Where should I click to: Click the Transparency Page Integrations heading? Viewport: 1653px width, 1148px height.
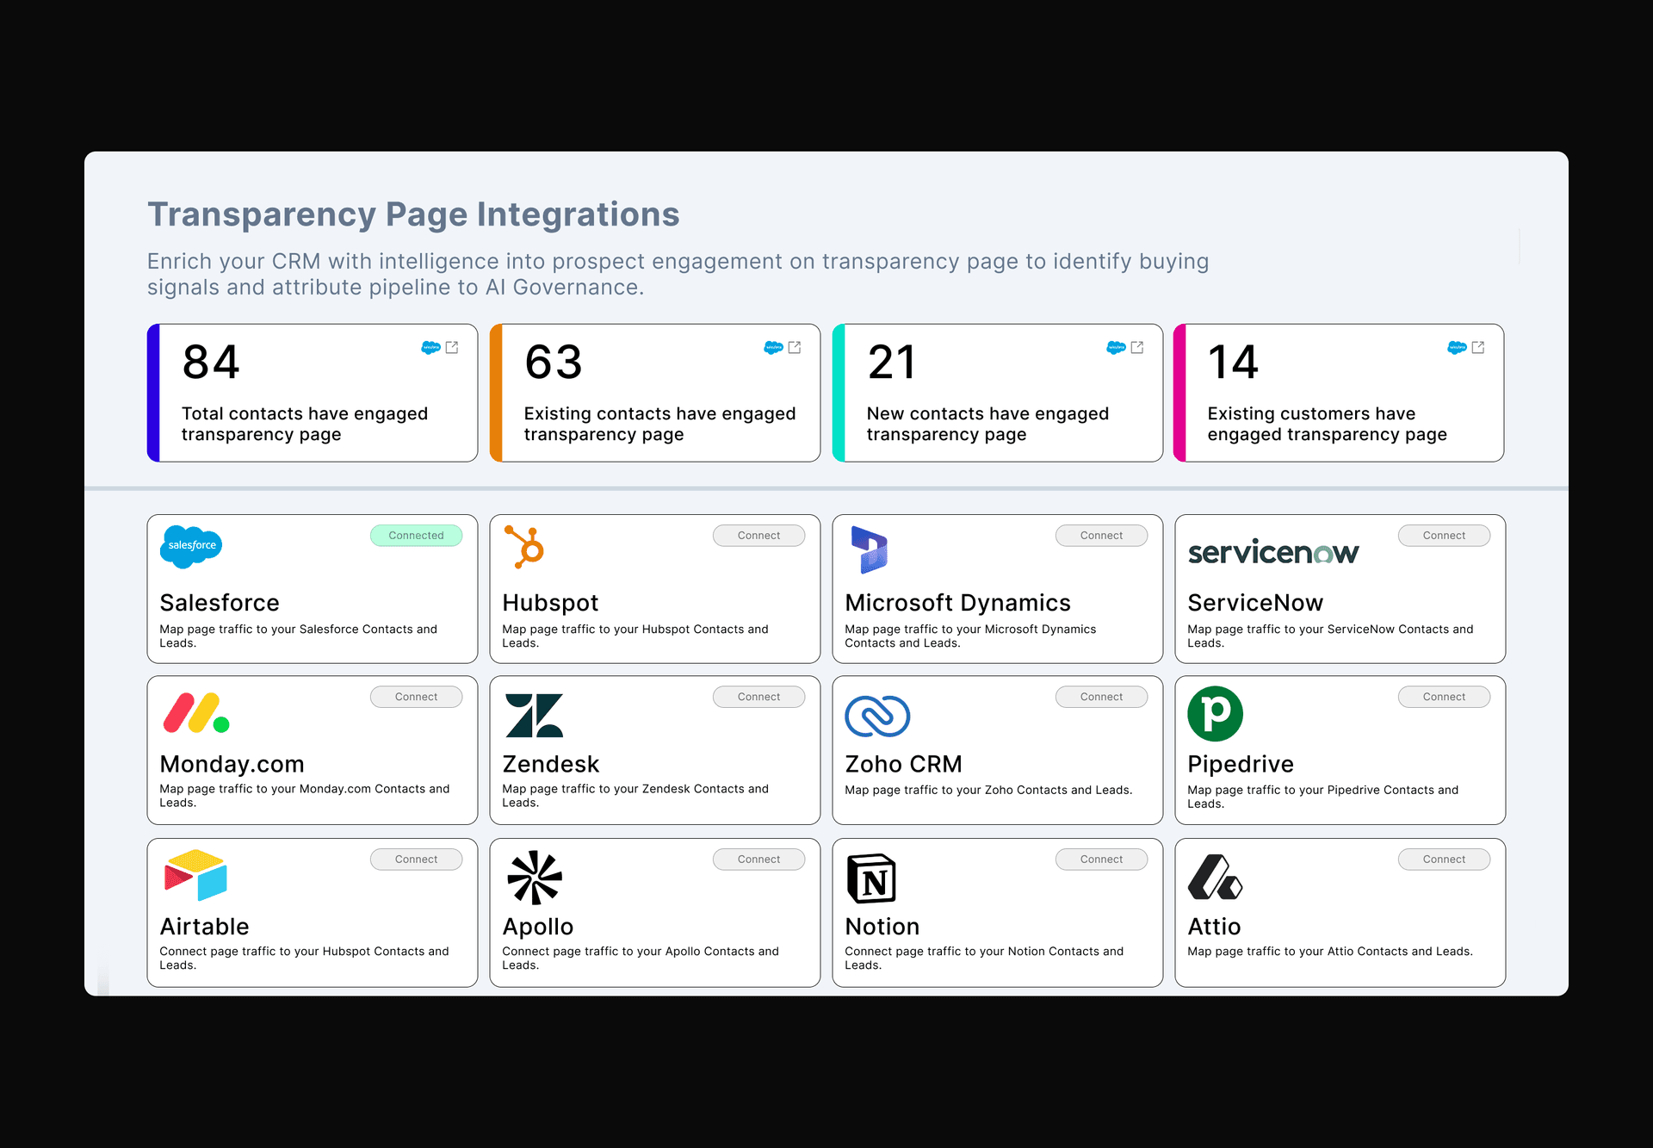point(413,214)
